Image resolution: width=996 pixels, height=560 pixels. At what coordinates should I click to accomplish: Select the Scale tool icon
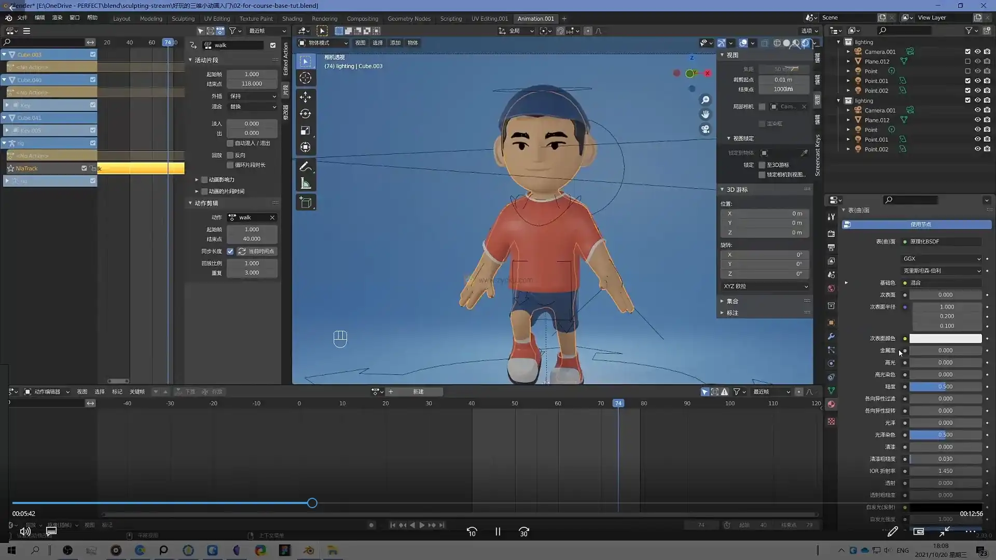click(x=306, y=130)
